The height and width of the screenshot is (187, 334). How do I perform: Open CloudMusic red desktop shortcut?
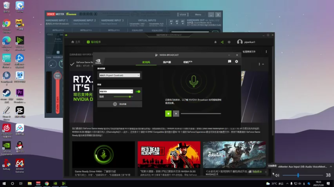[7, 131]
